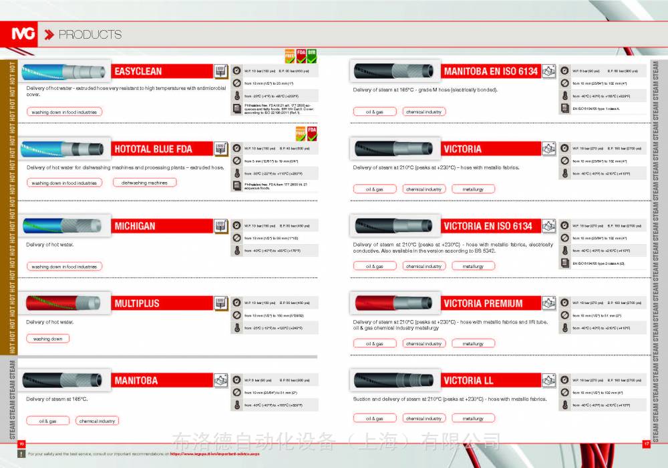Screen dimensions: 668x468
Task: Click the steam icon beside the MANITOBA title
Action: point(221,381)
